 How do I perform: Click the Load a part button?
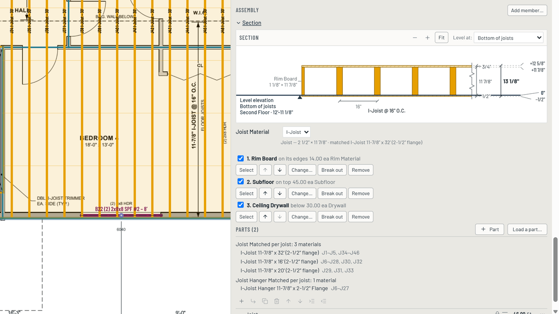click(527, 229)
